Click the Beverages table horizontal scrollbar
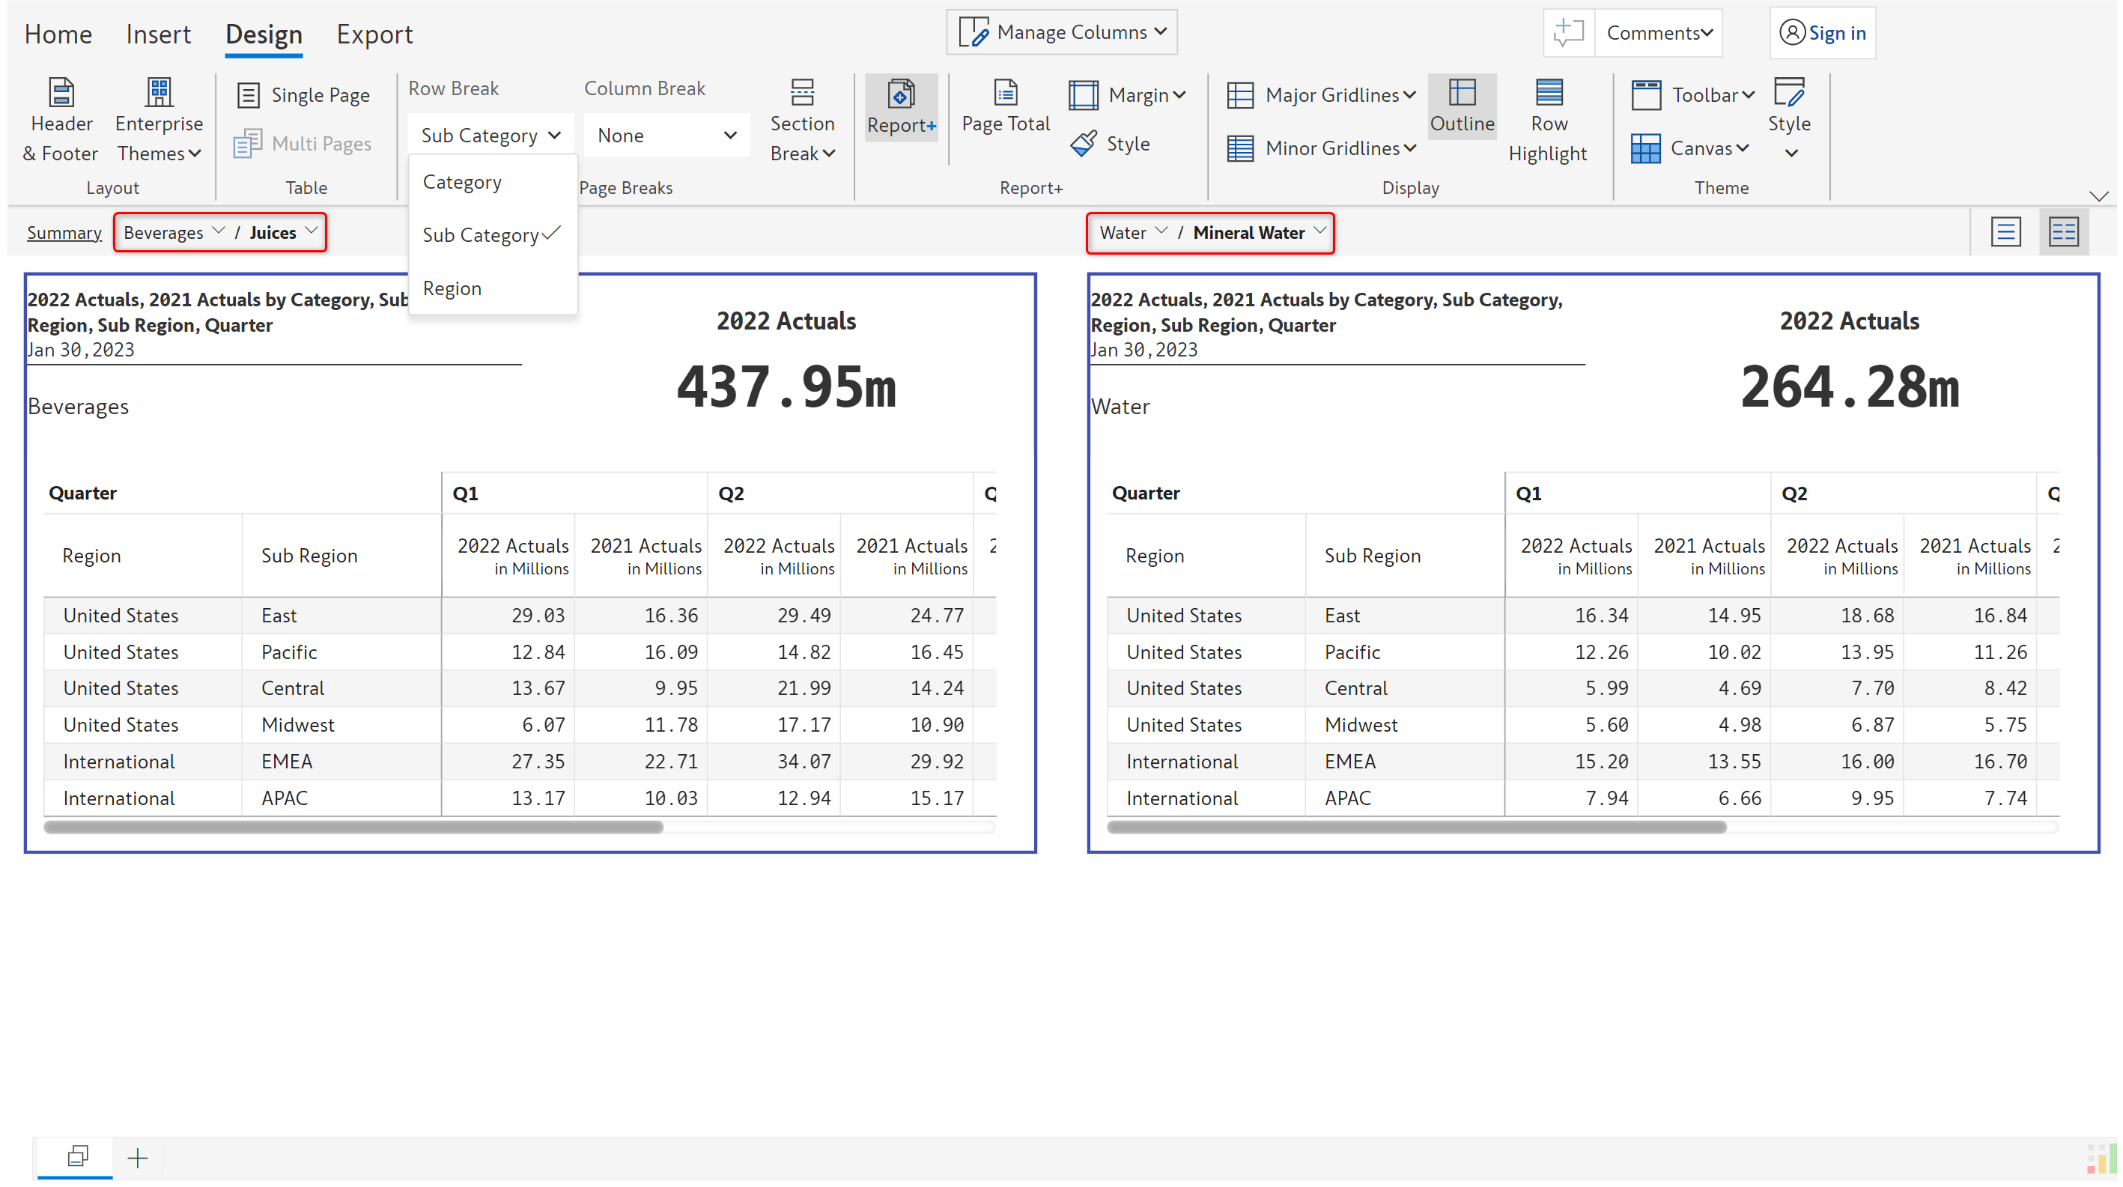The height and width of the screenshot is (1187, 2123). click(353, 827)
